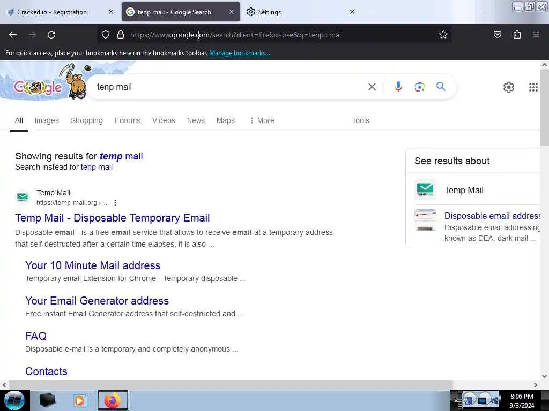This screenshot has width=549, height=411.
Task: Click the Disposable email address thumbnail
Action: [x=425, y=220]
